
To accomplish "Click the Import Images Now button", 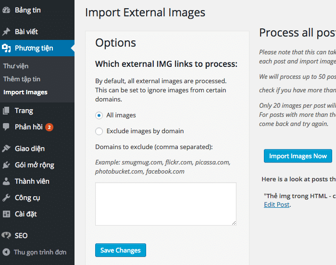I will point(298,156).
